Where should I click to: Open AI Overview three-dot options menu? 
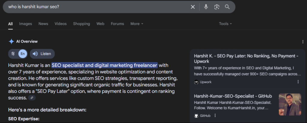point(303,42)
